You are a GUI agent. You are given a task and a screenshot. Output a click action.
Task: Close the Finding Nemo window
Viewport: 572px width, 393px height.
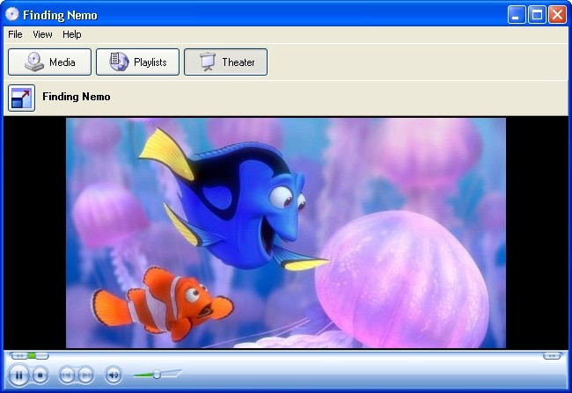pyautogui.click(x=557, y=15)
